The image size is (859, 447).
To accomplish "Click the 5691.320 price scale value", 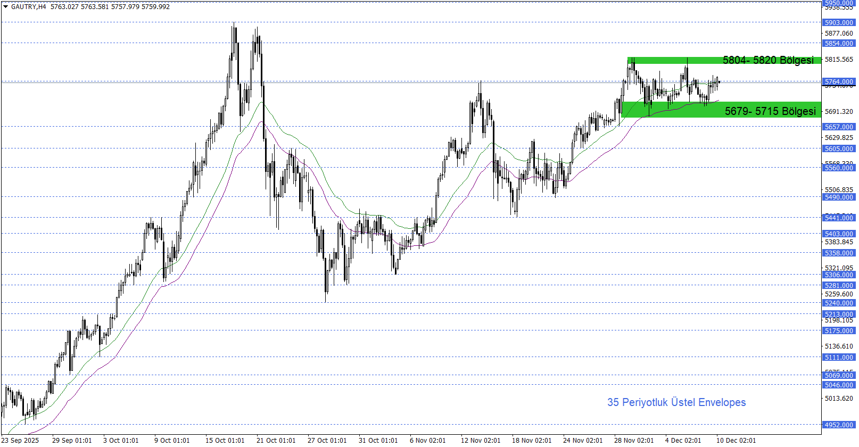I will click(x=839, y=111).
